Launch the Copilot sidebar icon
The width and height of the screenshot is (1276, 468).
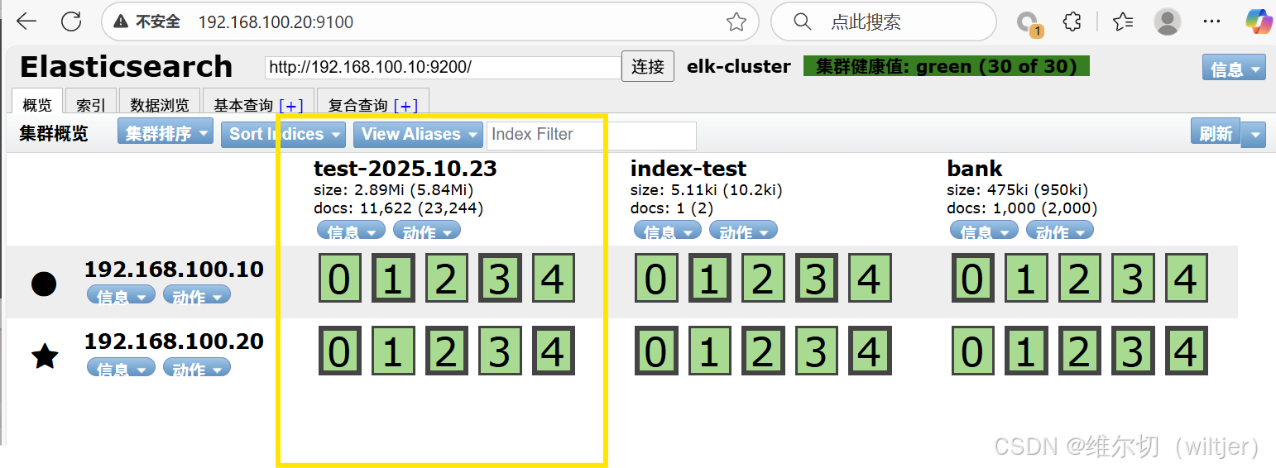point(1259,21)
